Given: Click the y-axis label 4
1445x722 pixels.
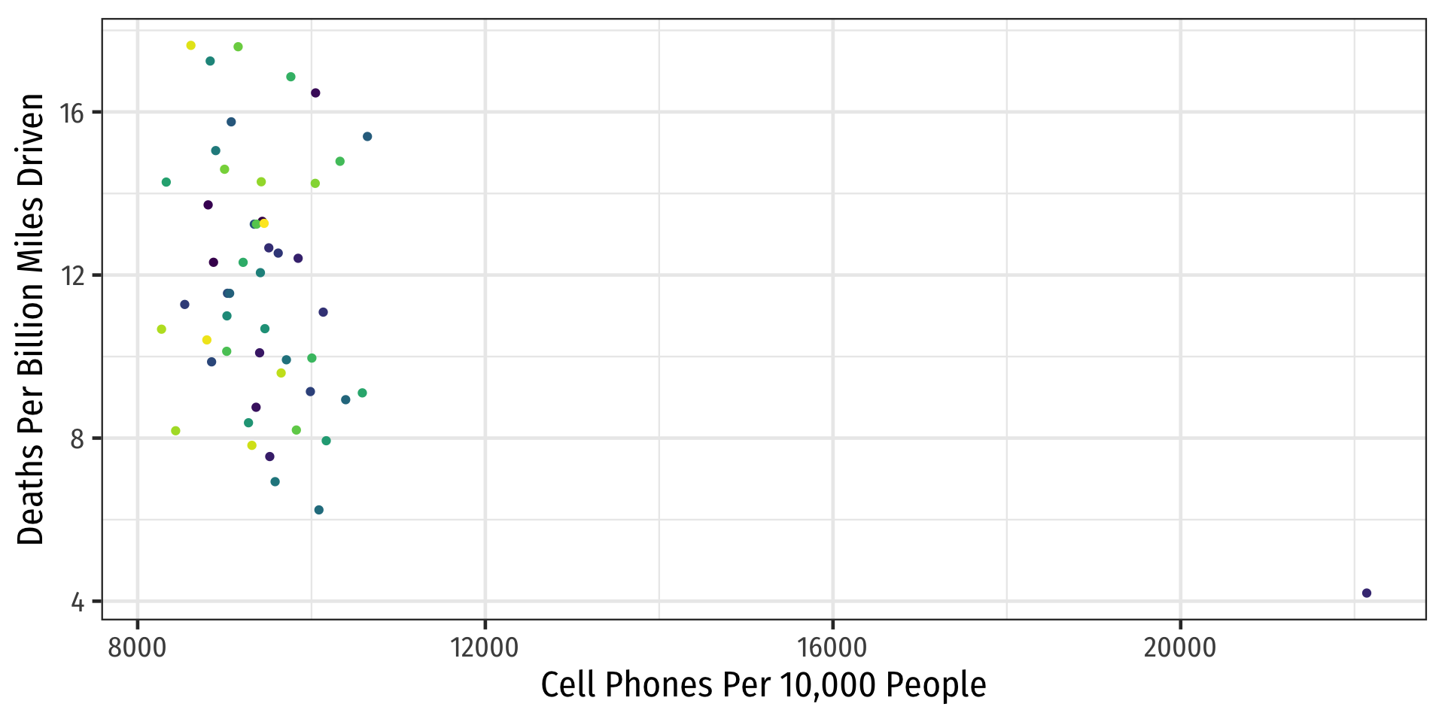Looking at the screenshot, I should 78,602.
